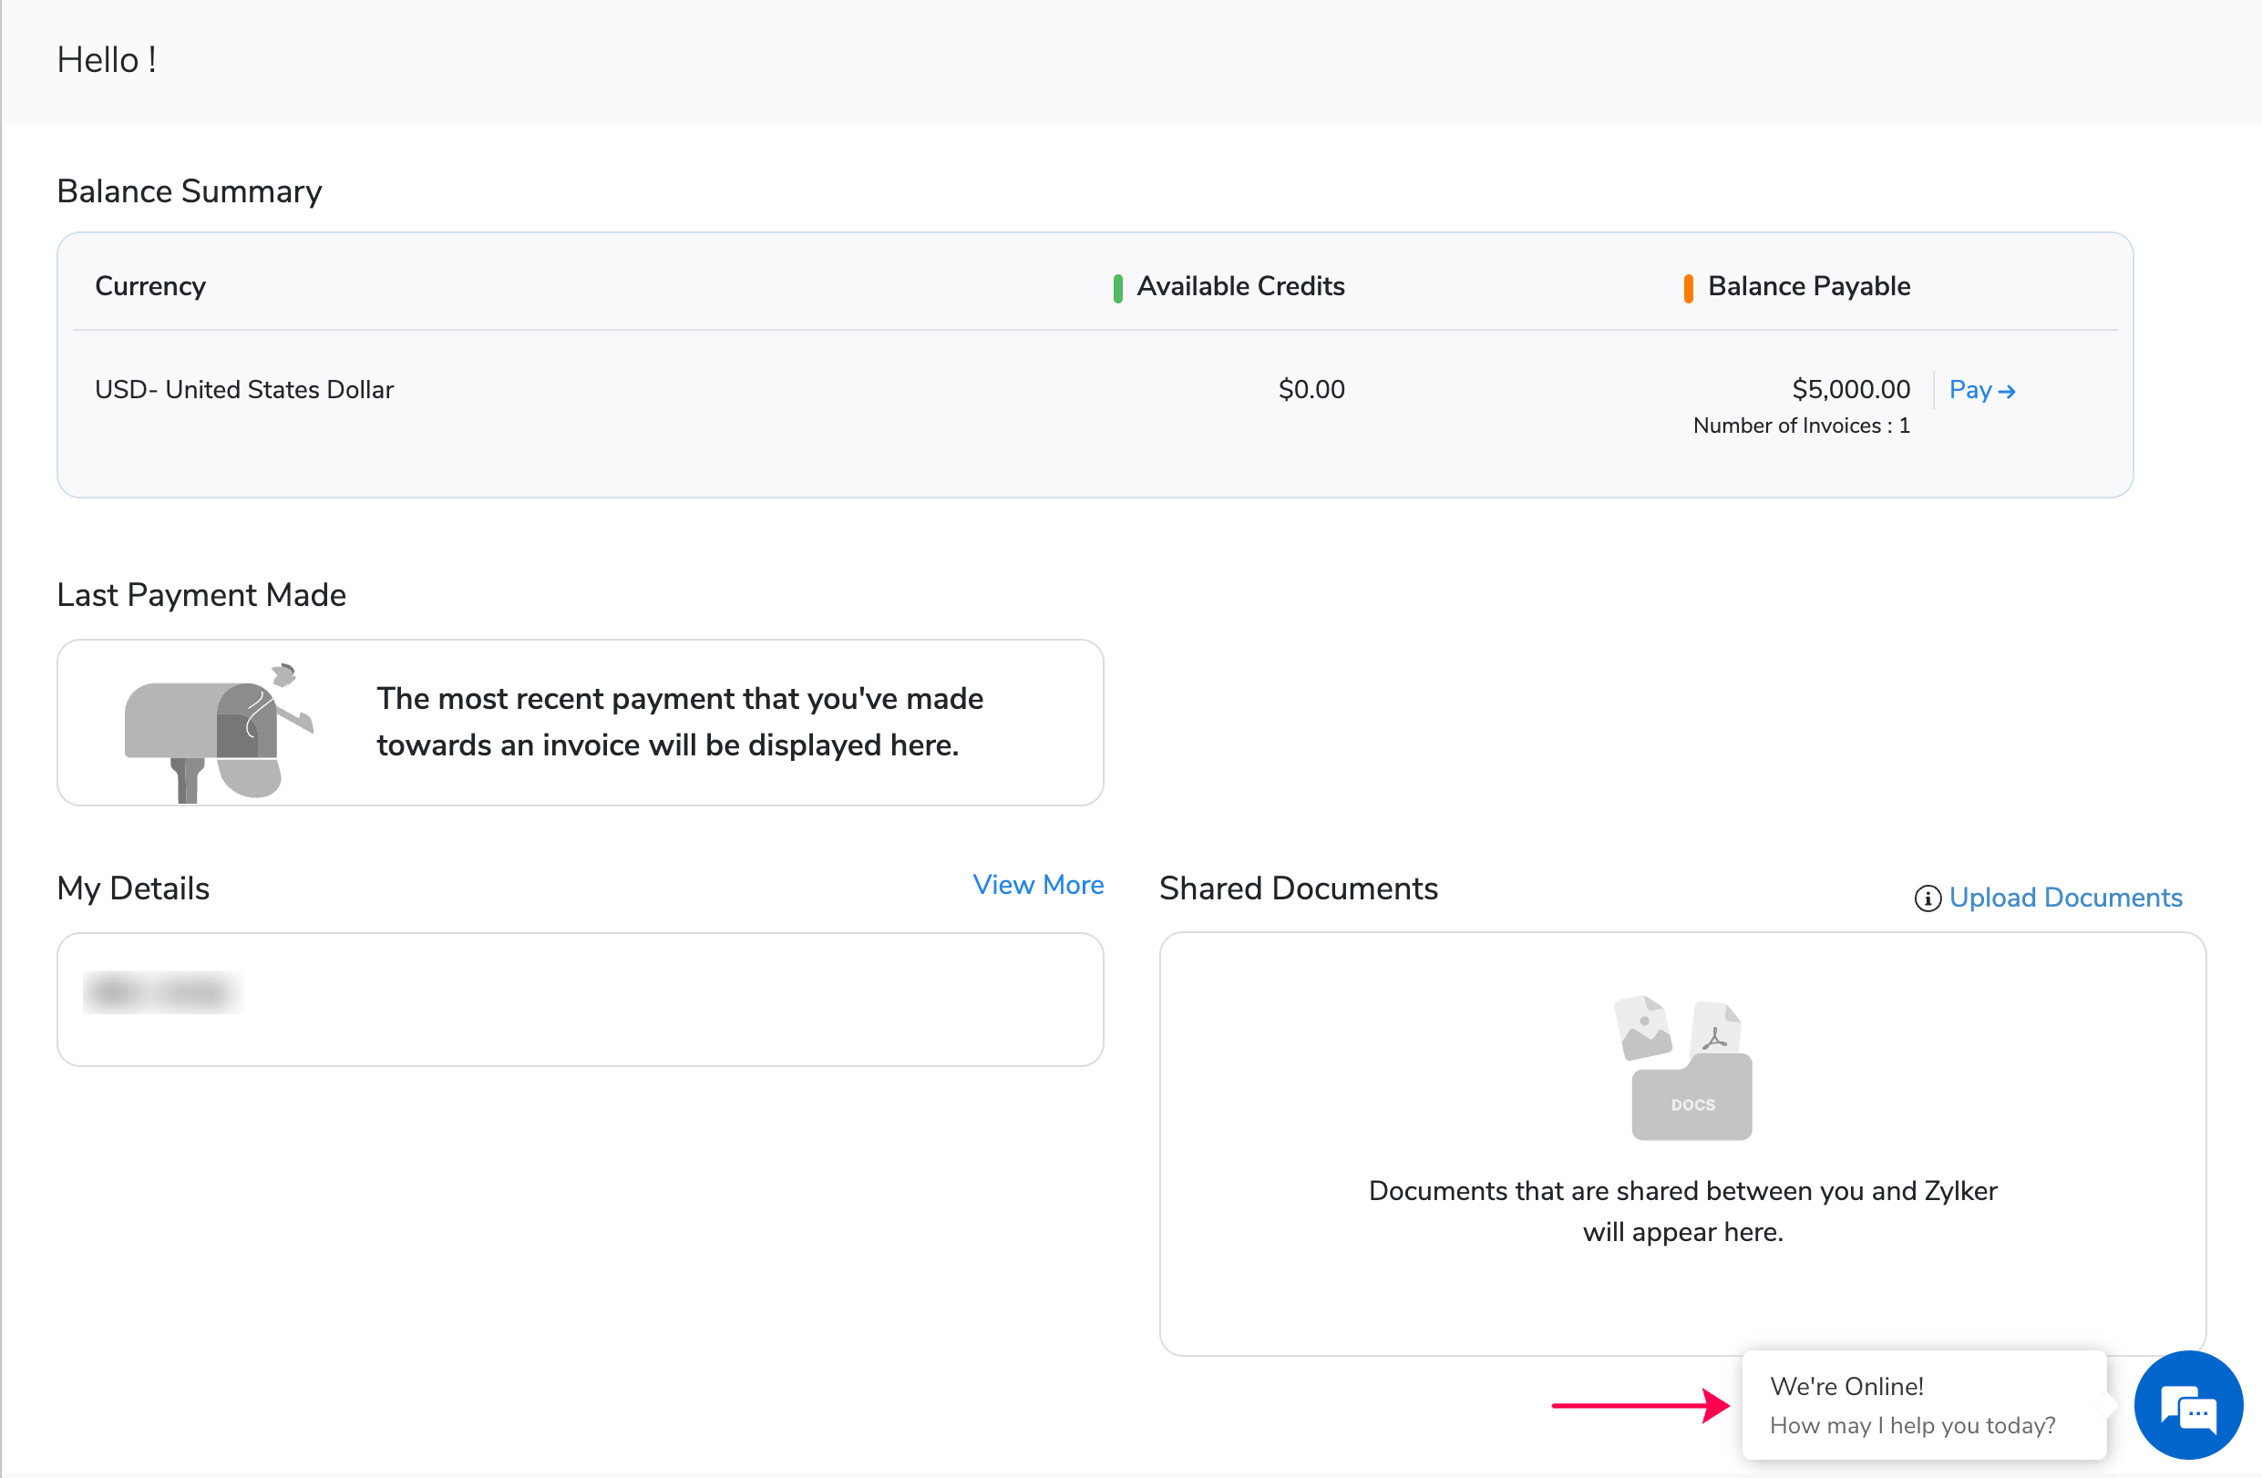This screenshot has height=1478, width=2262.
Task: Expand the My Details section via View More
Action: tap(1038, 885)
